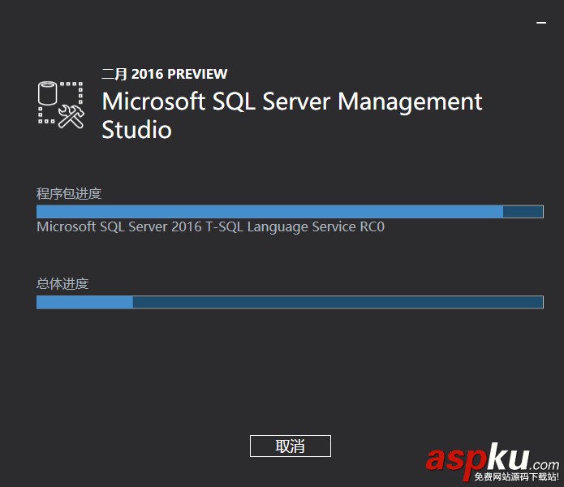Screen dimensions: 564x487
Task: Click the words Microsoft SQL Server 2016 in the package name
Action: 114,227
